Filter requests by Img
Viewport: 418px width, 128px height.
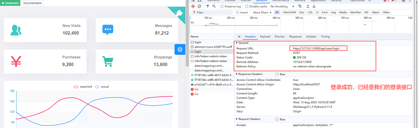[x=333, y=12]
